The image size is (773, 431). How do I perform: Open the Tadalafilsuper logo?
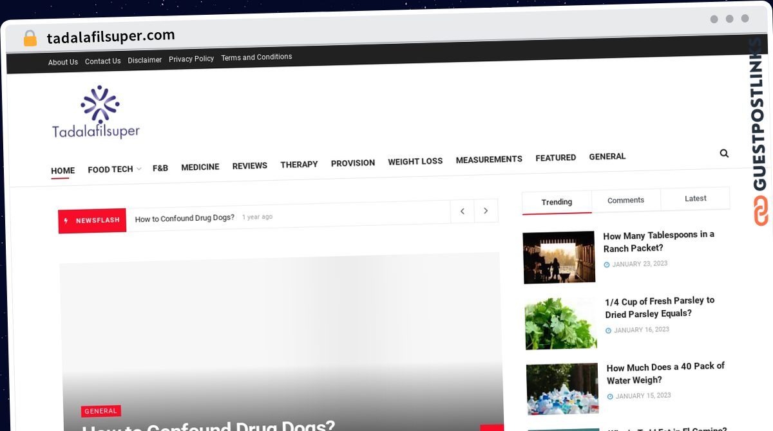(96, 113)
